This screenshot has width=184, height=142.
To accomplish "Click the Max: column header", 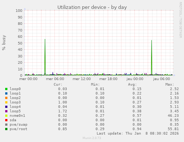I will coord(170,85).
